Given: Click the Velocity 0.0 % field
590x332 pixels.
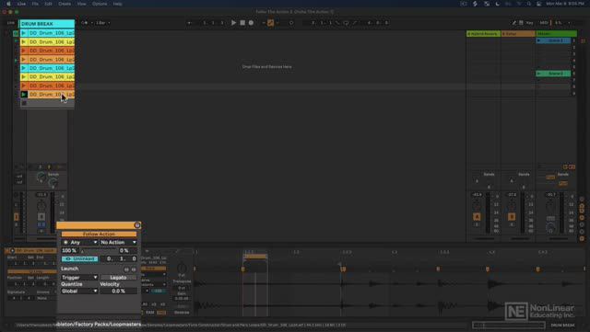Looking at the screenshot, I should pos(118,291).
